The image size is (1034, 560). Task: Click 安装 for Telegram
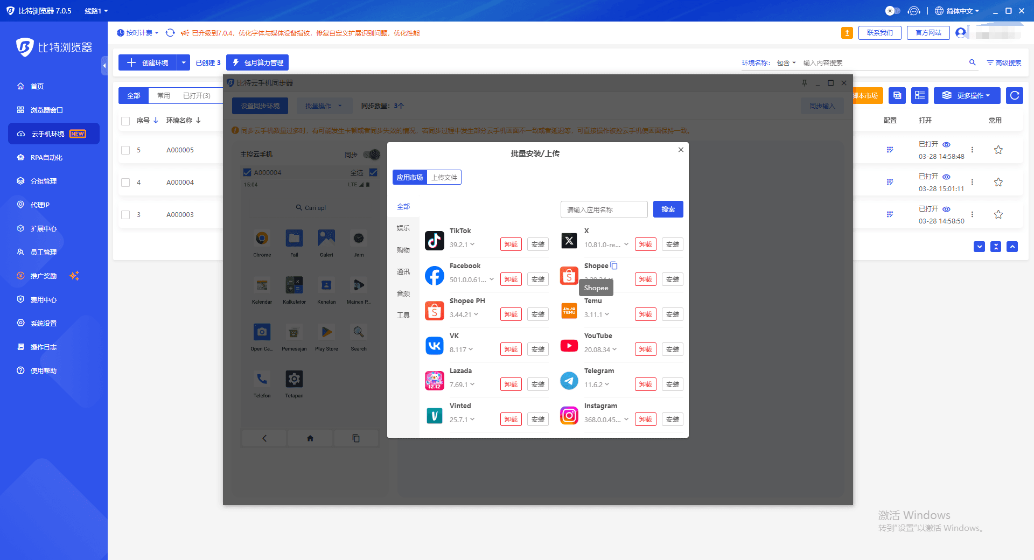pyautogui.click(x=673, y=384)
